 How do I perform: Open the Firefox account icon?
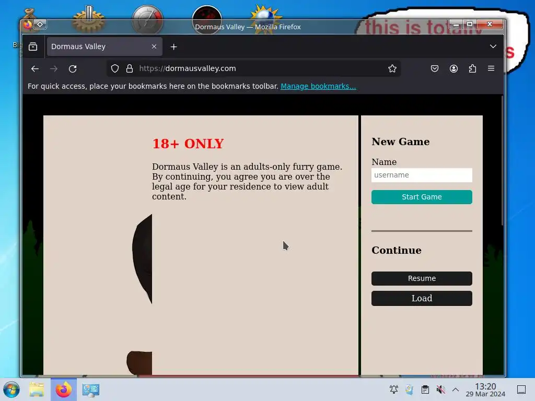(x=453, y=68)
